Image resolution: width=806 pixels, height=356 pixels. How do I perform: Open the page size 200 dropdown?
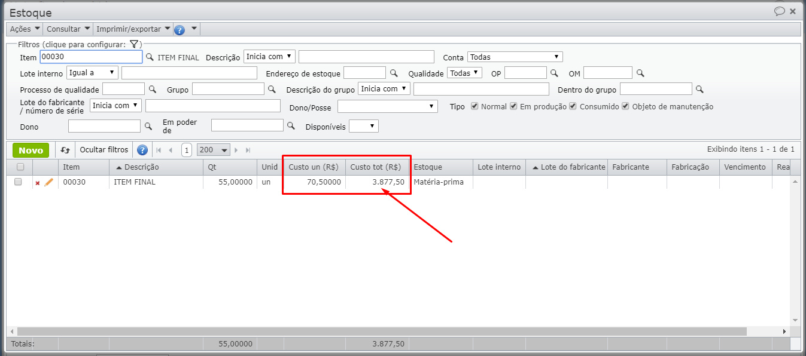pyautogui.click(x=214, y=150)
